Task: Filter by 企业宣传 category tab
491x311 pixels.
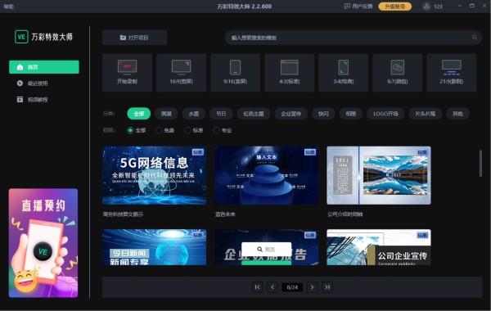Action: 291,114
